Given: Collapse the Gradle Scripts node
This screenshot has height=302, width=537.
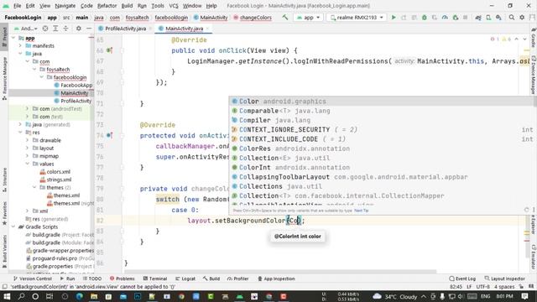Looking at the screenshot, I should tap(13, 226).
